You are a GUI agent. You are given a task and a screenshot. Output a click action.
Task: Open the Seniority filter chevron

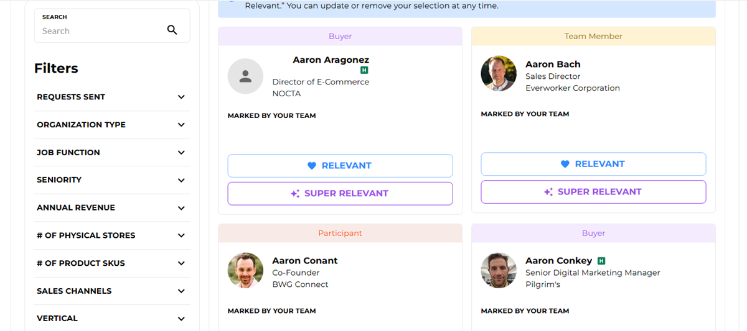pos(181,180)
